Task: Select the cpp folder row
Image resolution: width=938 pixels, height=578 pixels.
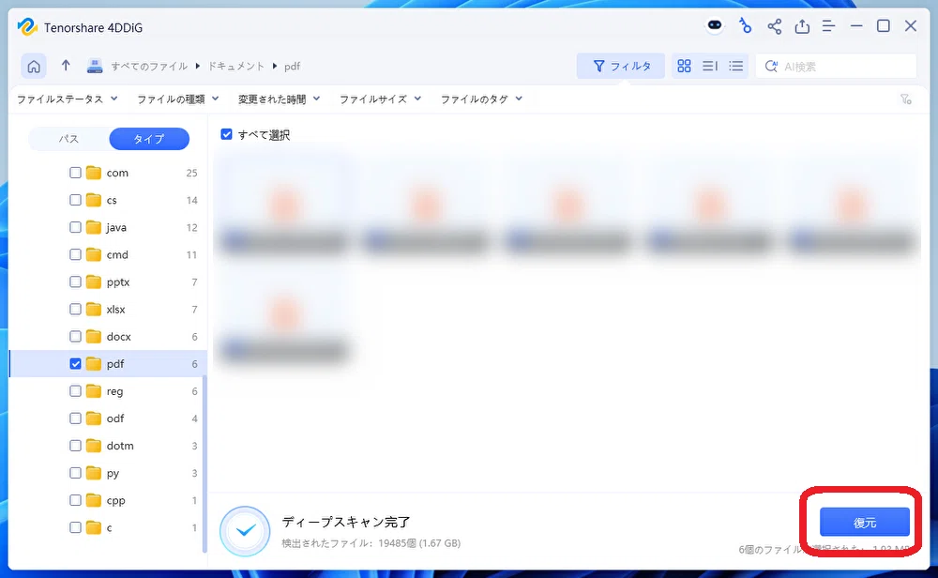Action: tap(108, 500)
